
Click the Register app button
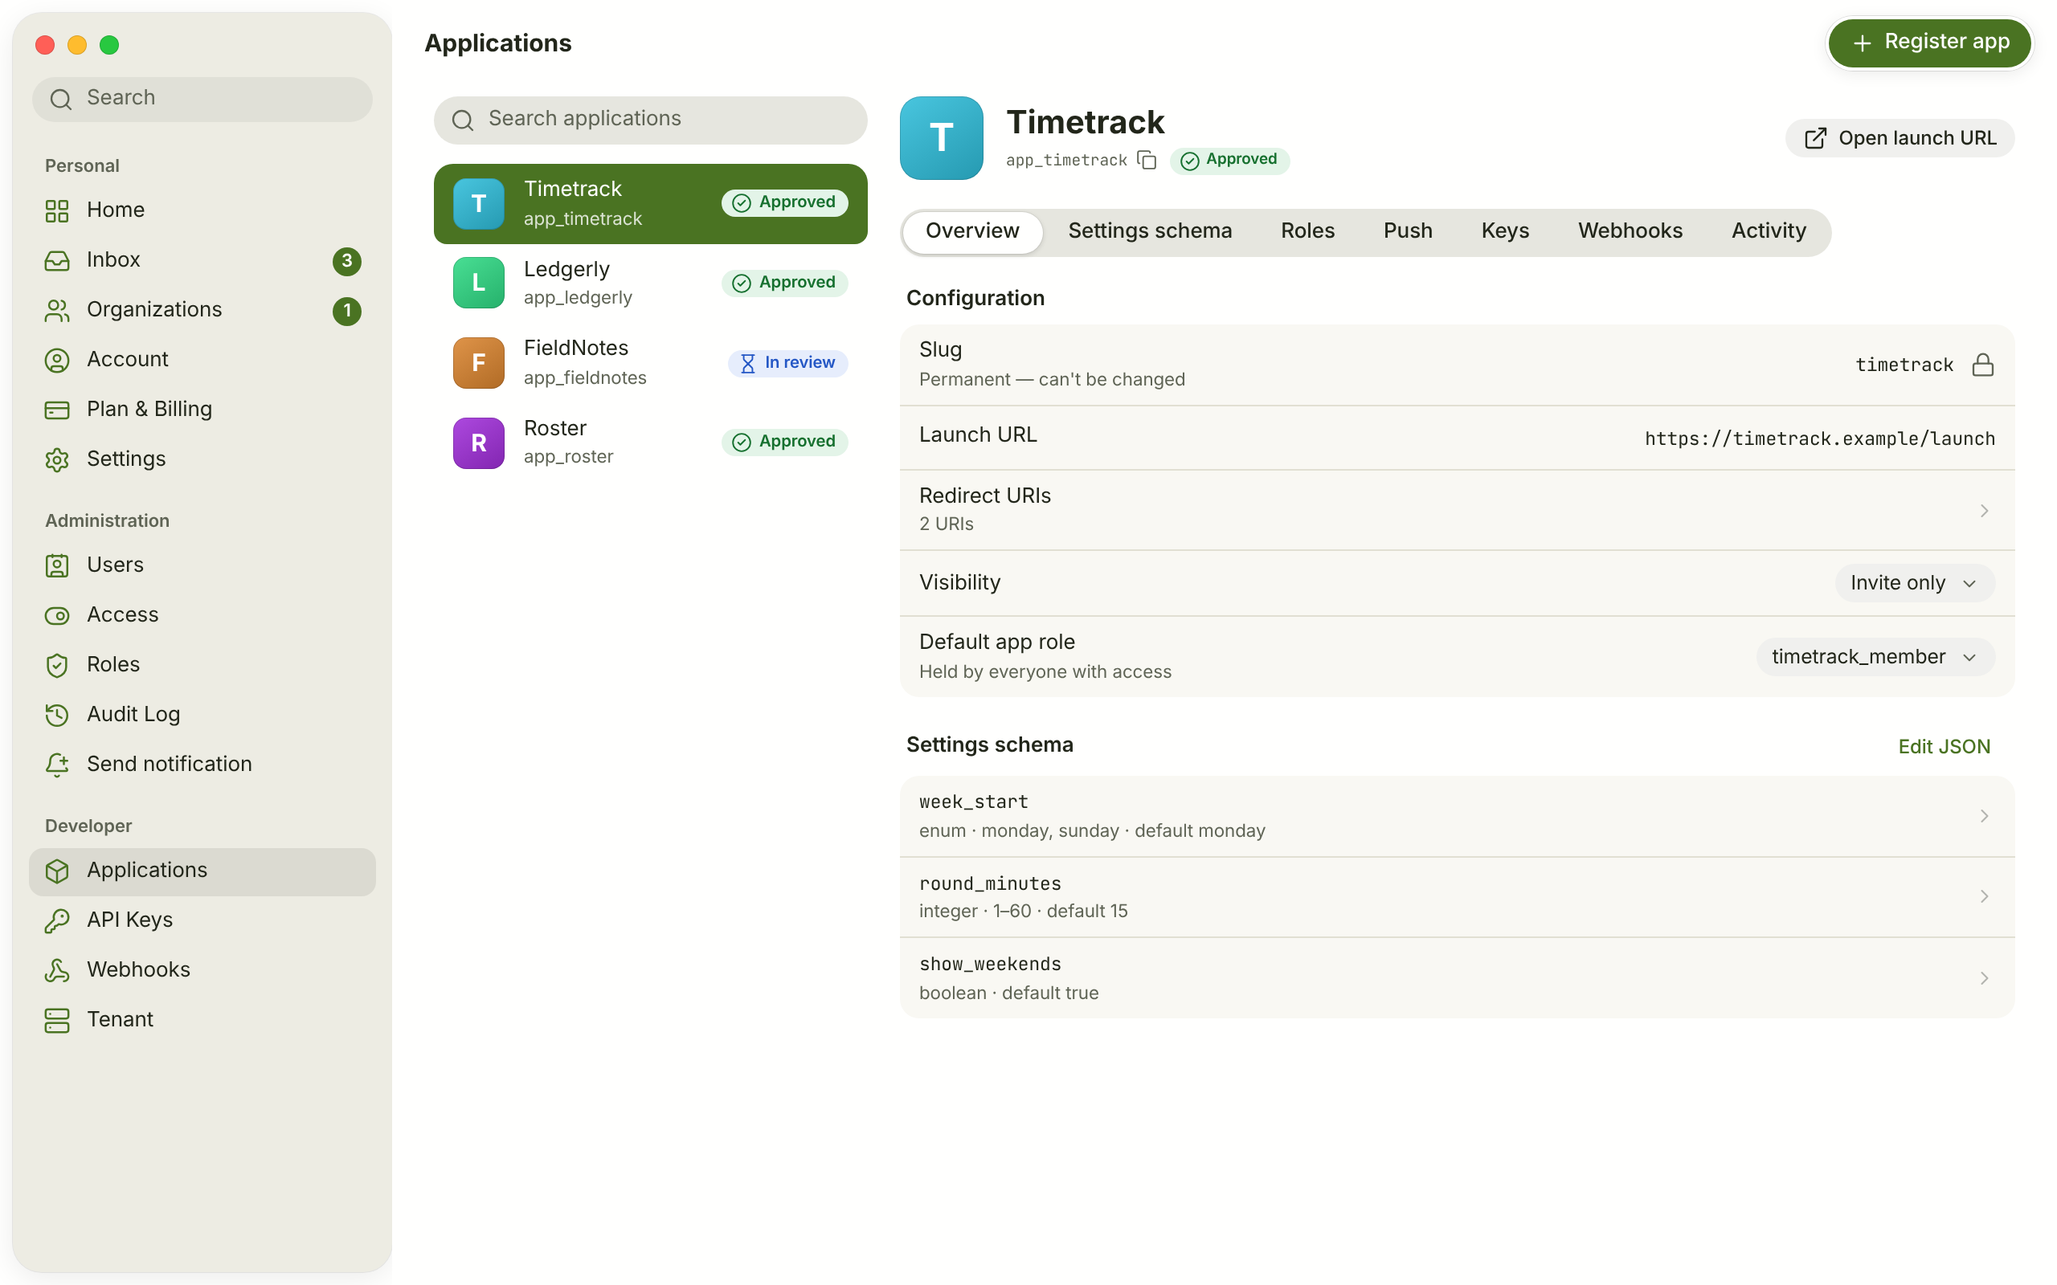pos(1928,43)
